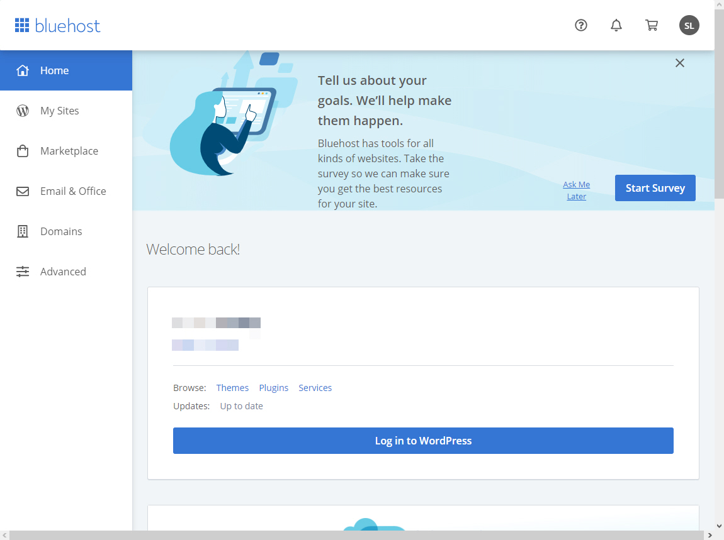Click the survey banner headline text
The image size is (724, 540).
385,101
